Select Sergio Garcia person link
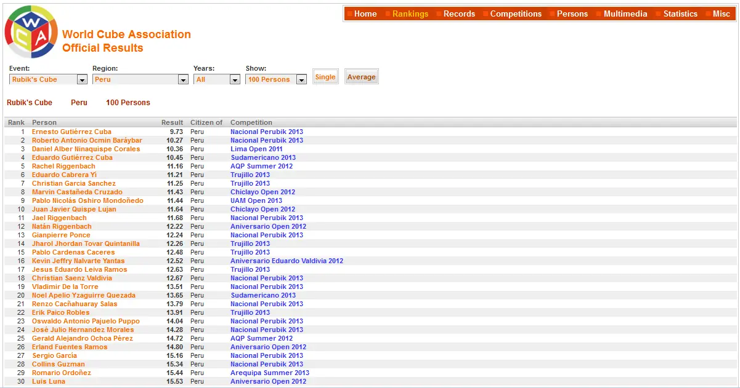Image resolution: width=740 pixels, height=388 pixels. [x=54, y=355]
